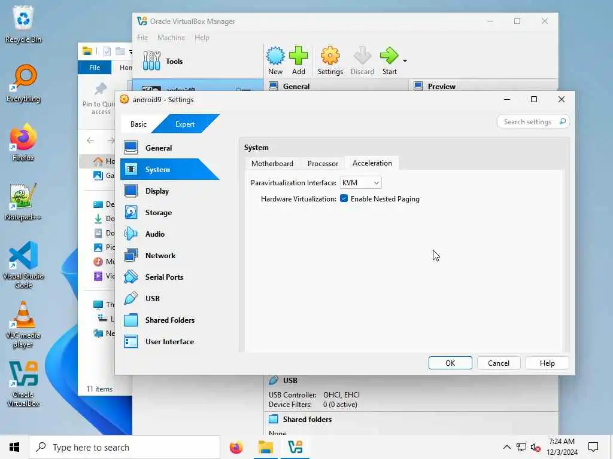Image resolution: width=613 pixels, height=459 pixels.
Task: Click the File Explorer back arrow
Action: point(91,140)
